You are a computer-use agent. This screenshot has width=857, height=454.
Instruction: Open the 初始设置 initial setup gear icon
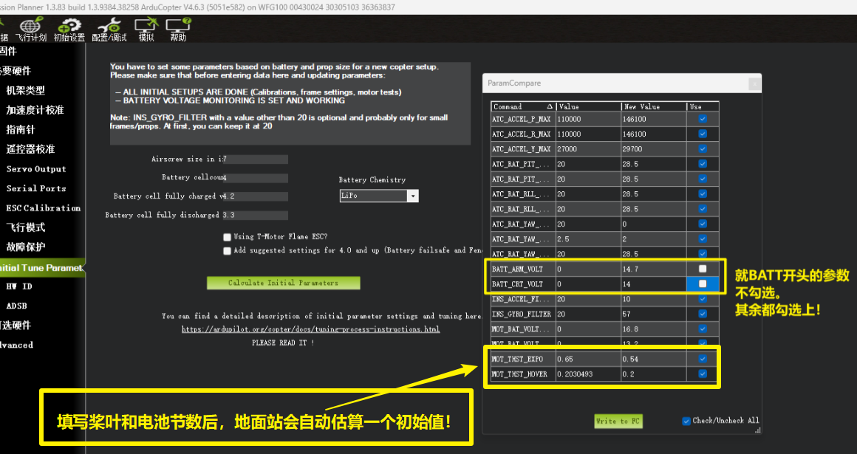click(69, 28)
